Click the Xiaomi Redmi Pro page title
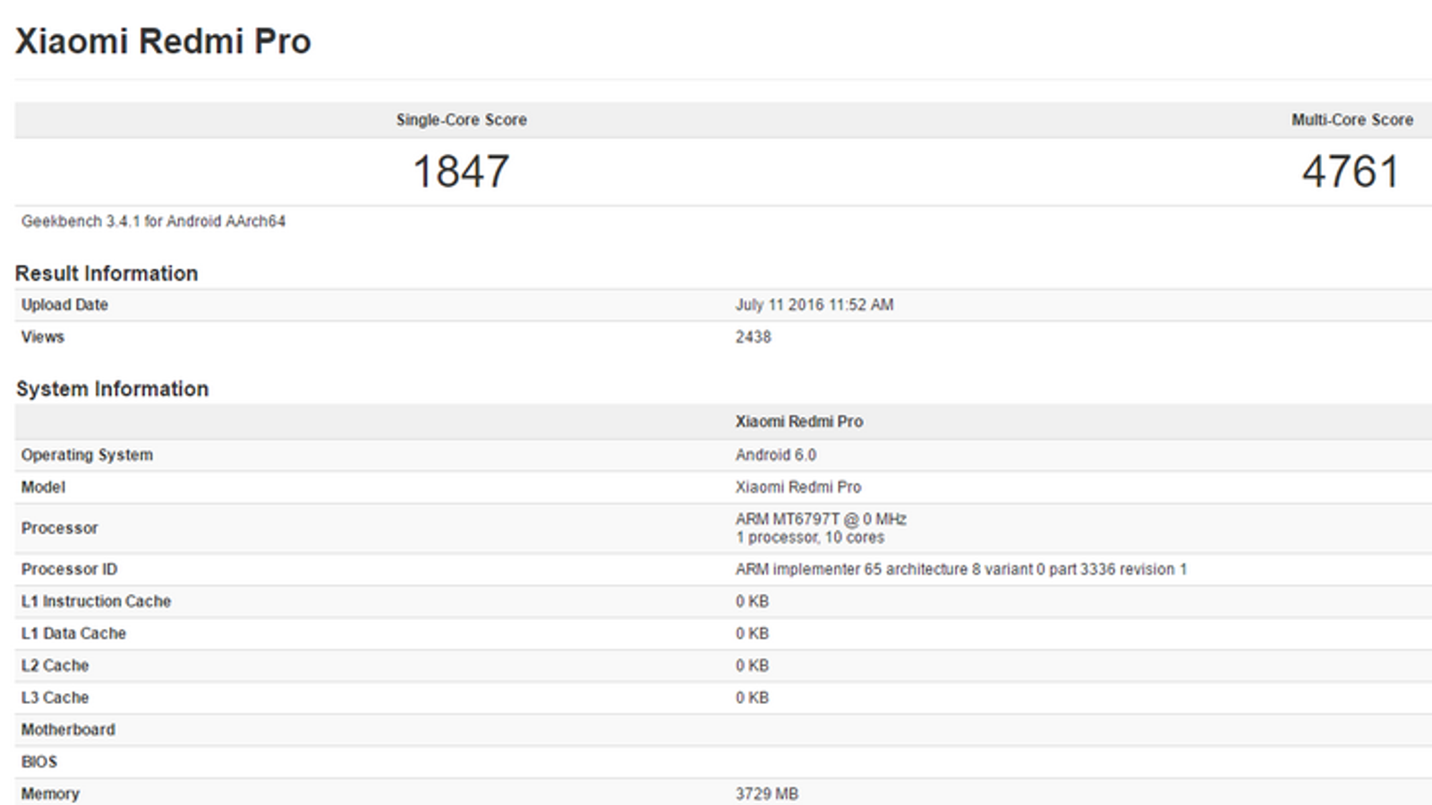This screenshot has width=1432, height=805. click(163, 41)
